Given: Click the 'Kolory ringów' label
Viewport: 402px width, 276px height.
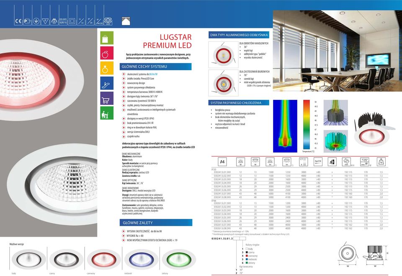Looking at the screenshot, I should (x=253, y=245).
